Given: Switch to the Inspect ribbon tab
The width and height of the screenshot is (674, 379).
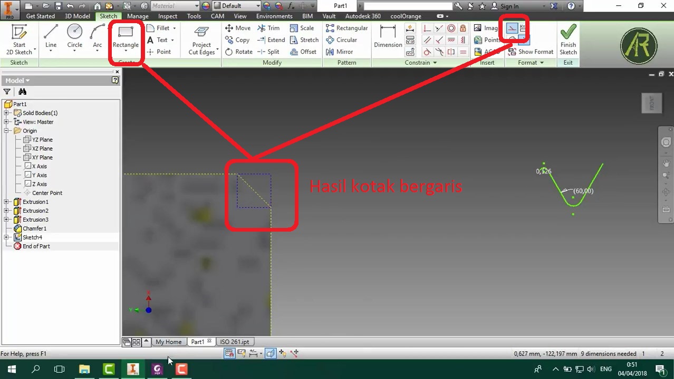Looking at the screenshot, I should click(167, 16).
